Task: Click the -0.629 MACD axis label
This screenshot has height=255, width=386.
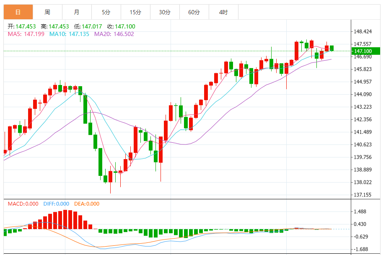Action: (361, 237)
